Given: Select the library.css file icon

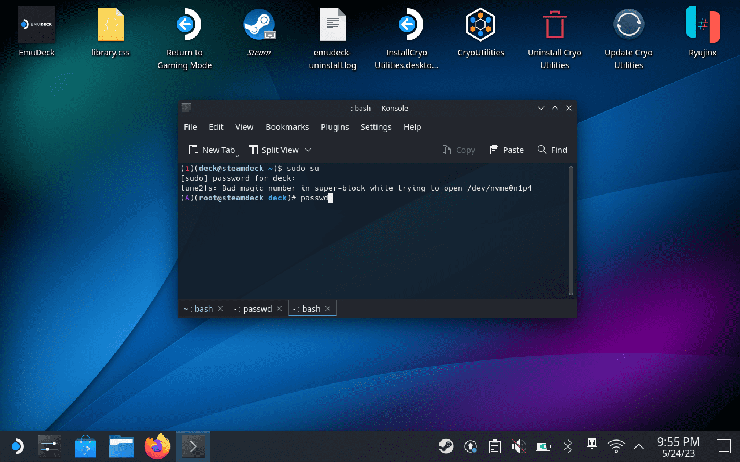Looking at the screenshot, I should coord(110,32).
